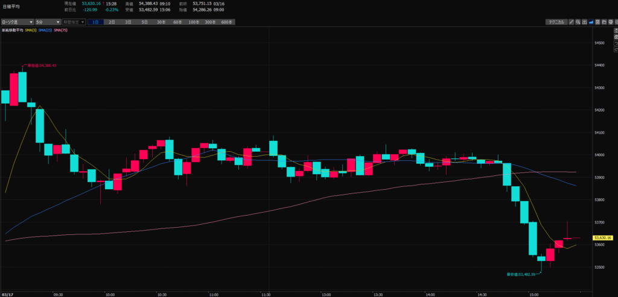Screen dimensions: 618x297
Task: Click the magnifier zoom icon
Action: pos(578,22)
